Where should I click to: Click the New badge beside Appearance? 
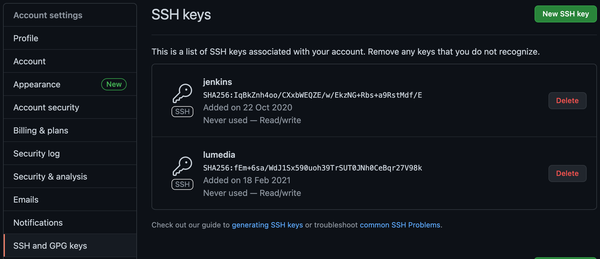click(x=114, y=84)
